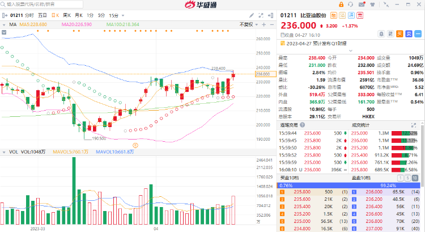Click bid level 1 price 235.800
The width and height of the screenshot is (425, 232).
302,192
